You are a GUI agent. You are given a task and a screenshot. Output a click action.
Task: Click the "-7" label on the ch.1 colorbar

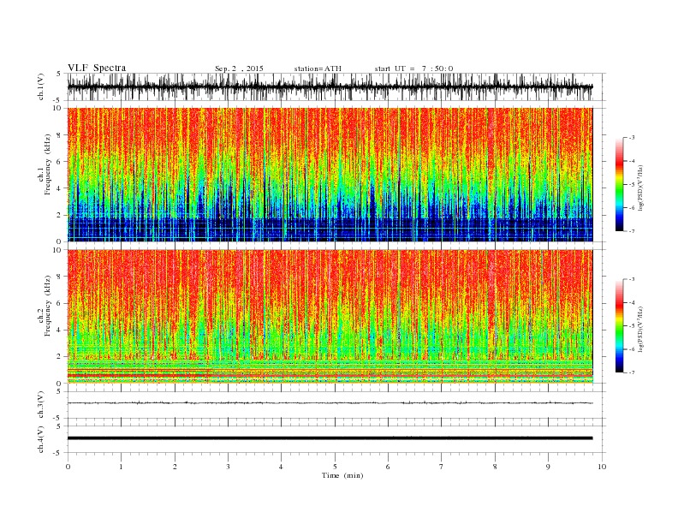pos(632,231)
